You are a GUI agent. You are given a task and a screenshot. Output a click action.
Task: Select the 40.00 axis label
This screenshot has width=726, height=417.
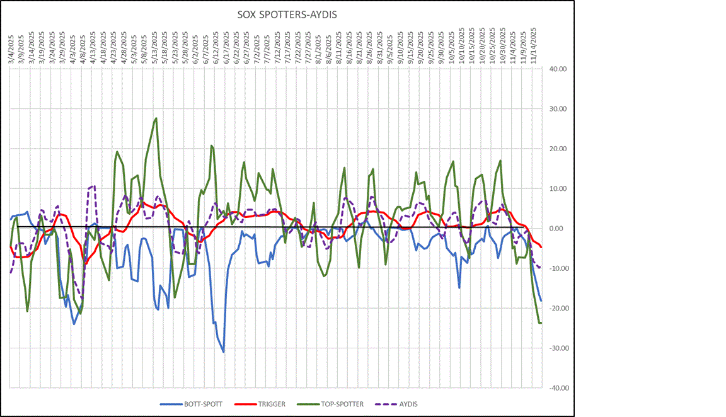(558, 69)
